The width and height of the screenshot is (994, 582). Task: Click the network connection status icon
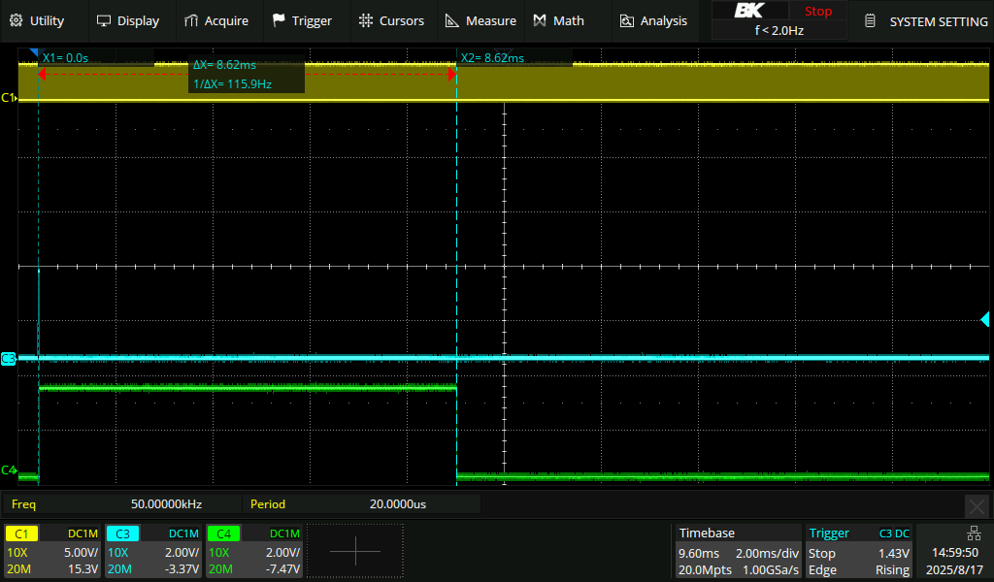(x=974, y=533)
